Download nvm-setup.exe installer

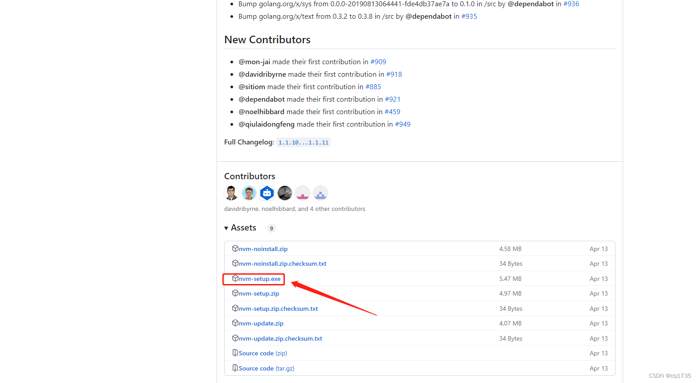click(x=260, y=279)
